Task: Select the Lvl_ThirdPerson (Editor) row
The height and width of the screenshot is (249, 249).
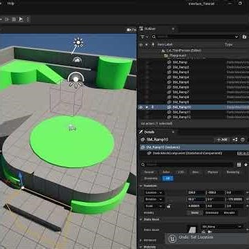Action: point(193,50)
